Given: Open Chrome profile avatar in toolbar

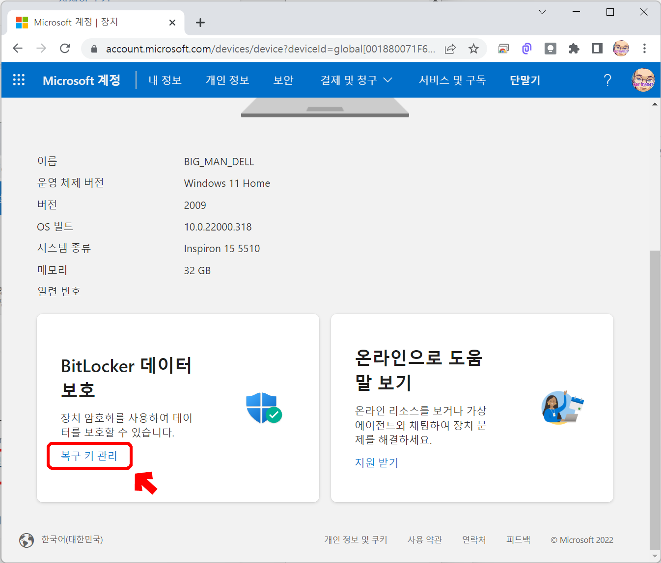Looking at the screenshot, I should (x=621, y=48).
